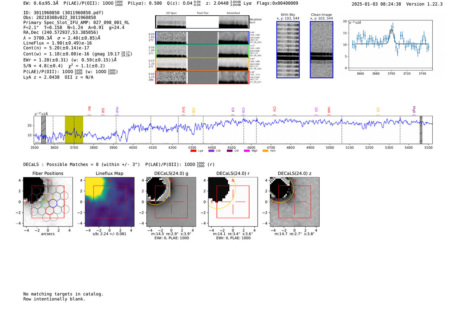Click the Pixel Flat column header

pyautogui.click(x=202, y=13)
